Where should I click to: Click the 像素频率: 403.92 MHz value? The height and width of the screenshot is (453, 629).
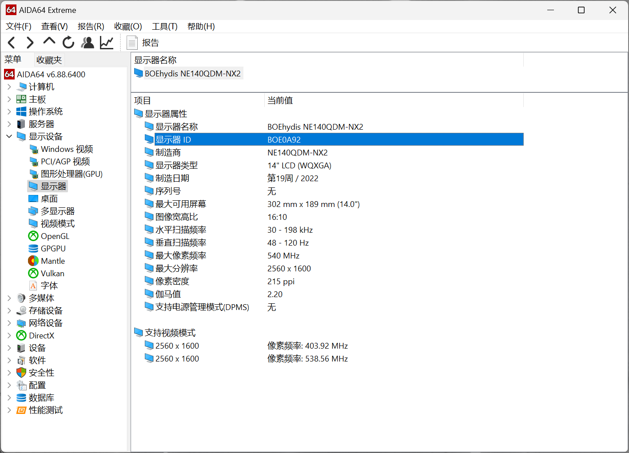point(307,346)
